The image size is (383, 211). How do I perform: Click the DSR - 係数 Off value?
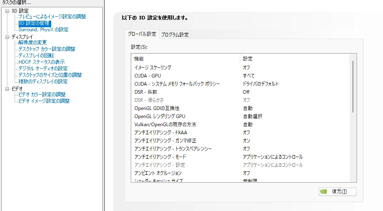tap(246, 92)
